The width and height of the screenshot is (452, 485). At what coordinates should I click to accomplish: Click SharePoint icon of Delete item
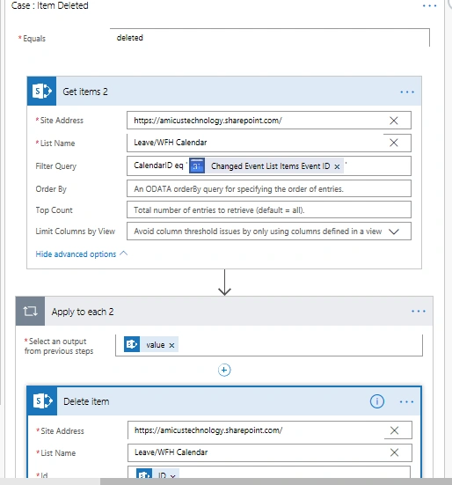pos(42,400)
